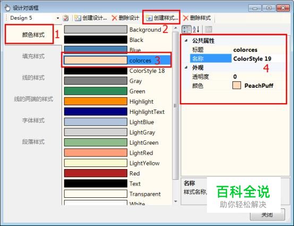Select the 线的样式 tab

pos(33,78)
